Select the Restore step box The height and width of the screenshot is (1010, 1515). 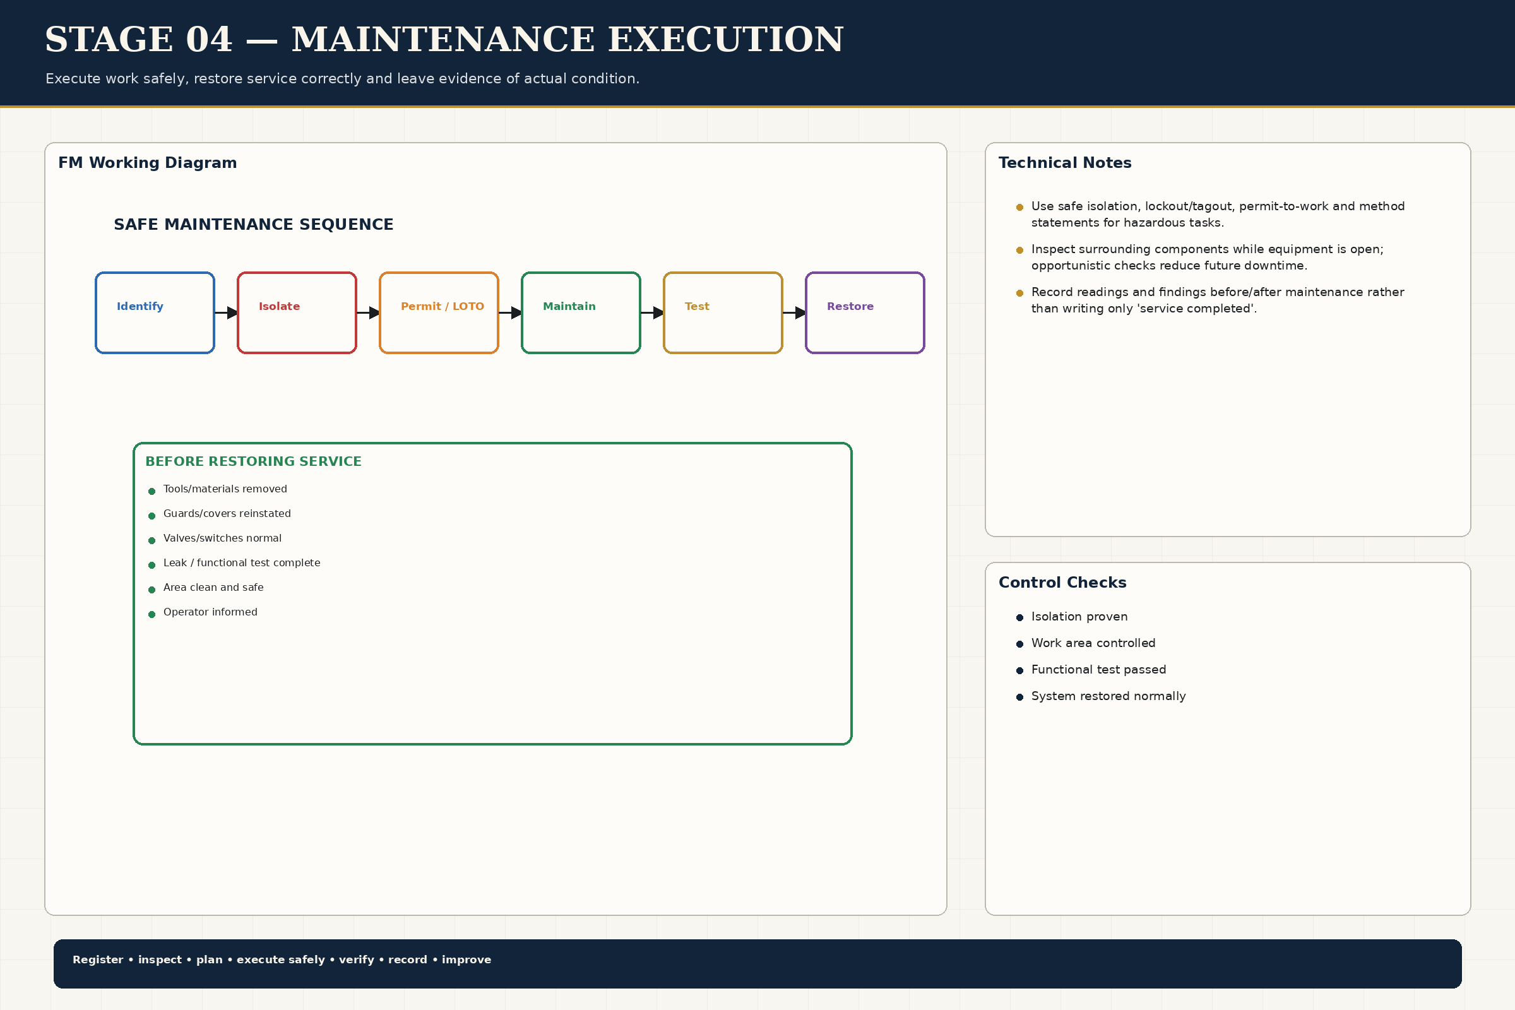(x=865, y=312)
